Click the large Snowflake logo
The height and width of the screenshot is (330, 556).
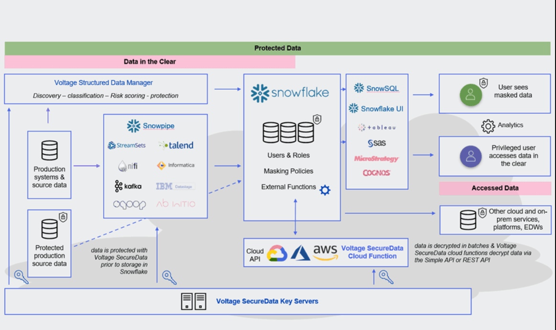290,93
